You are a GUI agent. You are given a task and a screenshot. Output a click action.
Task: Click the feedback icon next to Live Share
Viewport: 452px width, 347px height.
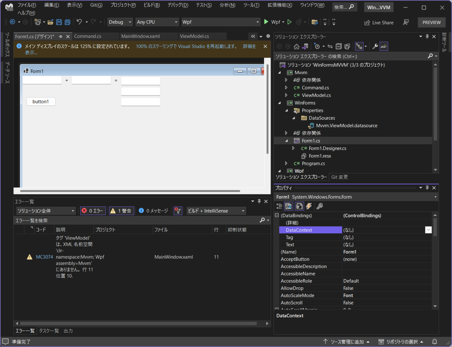[406, 22]
